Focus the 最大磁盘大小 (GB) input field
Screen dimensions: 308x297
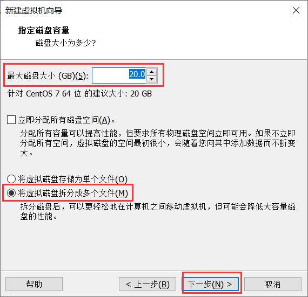[119, 75]
